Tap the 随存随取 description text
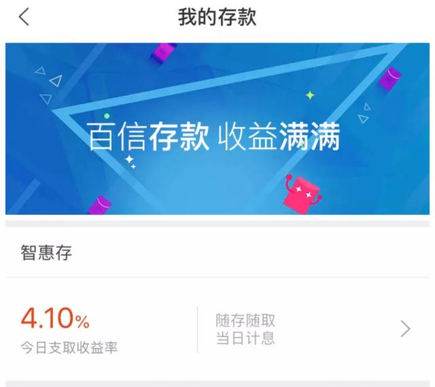 (x=245, y=320)
